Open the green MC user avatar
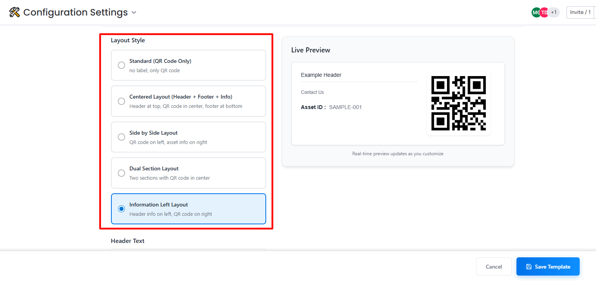Viewport: 596px width, 281px height. tap(536, 12)
